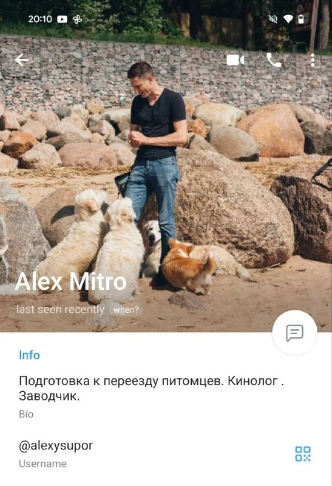The width and height of the screenshot is (332, 486).
Task: Tap the YouTube status bar icon
Action: tap(62, 19)
